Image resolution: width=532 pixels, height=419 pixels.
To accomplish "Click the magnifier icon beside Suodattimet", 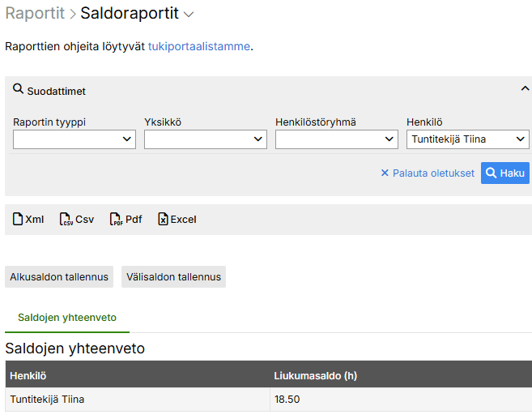I will point(19,90).
